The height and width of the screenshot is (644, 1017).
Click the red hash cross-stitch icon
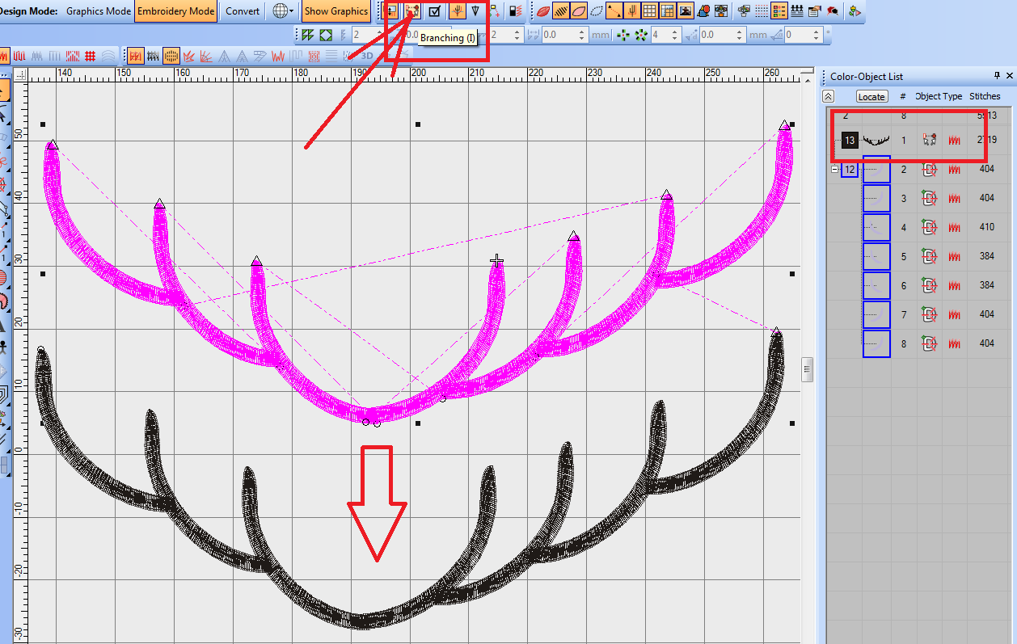pyautogui.click(x=91, y=56)
